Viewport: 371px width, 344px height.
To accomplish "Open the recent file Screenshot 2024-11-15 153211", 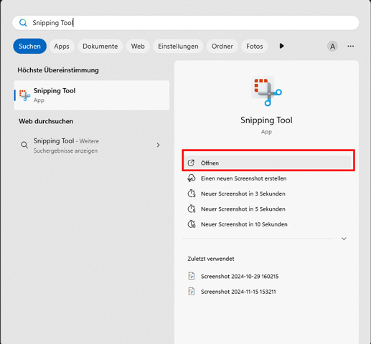I will [x=268, y=292].
